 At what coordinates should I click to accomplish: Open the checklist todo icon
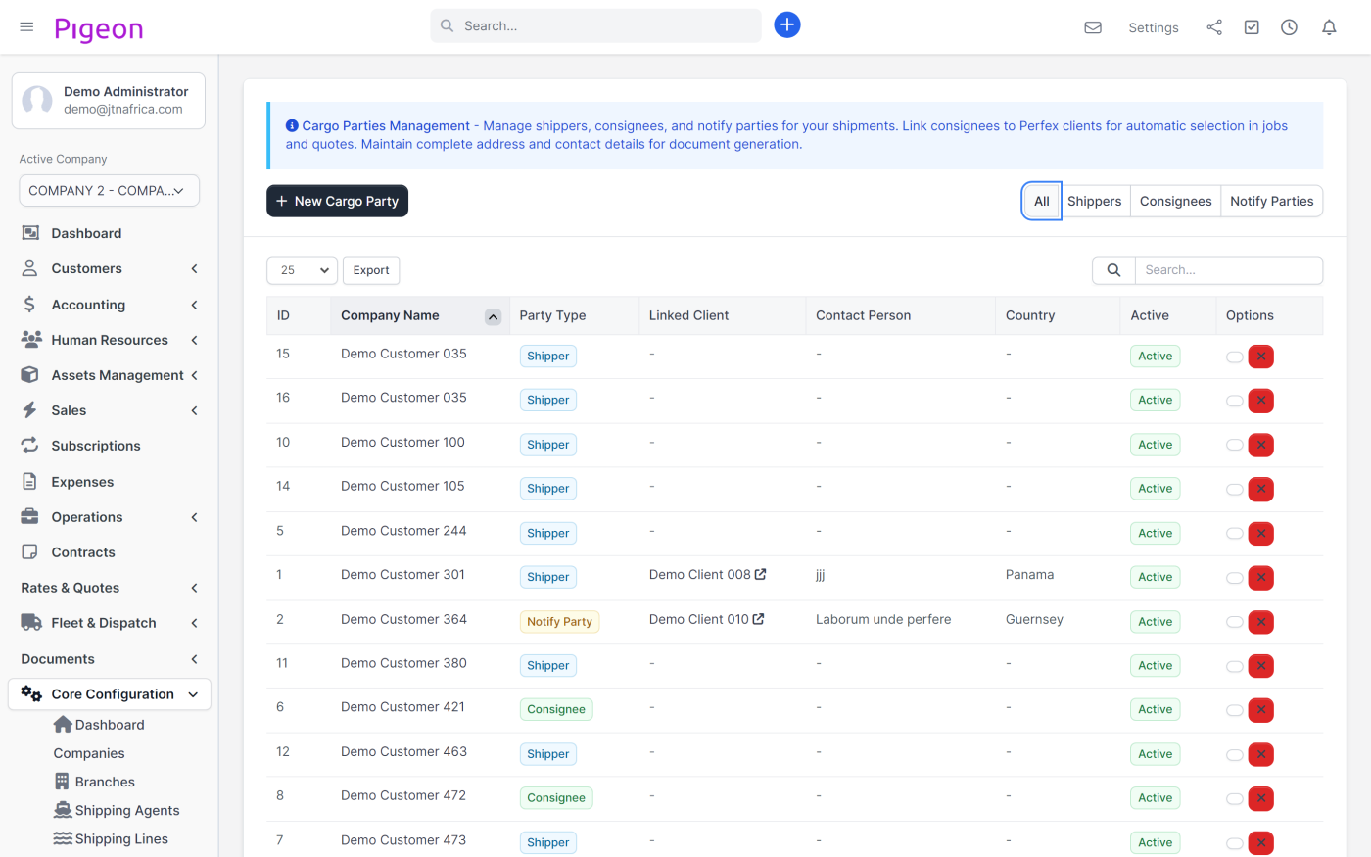1252,27
